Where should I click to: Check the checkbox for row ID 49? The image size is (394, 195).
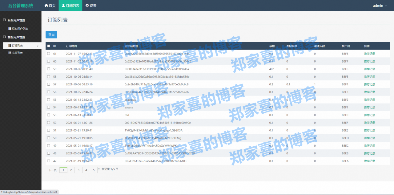tap(49, 146)
